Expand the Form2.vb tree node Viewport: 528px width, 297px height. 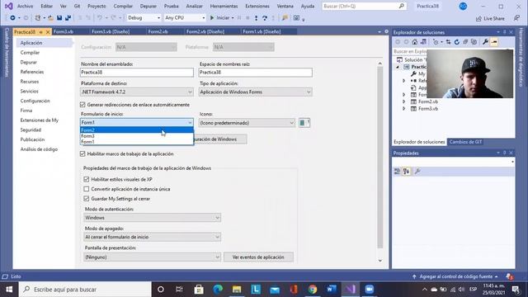pyautogui.click(x=403, y=101)
